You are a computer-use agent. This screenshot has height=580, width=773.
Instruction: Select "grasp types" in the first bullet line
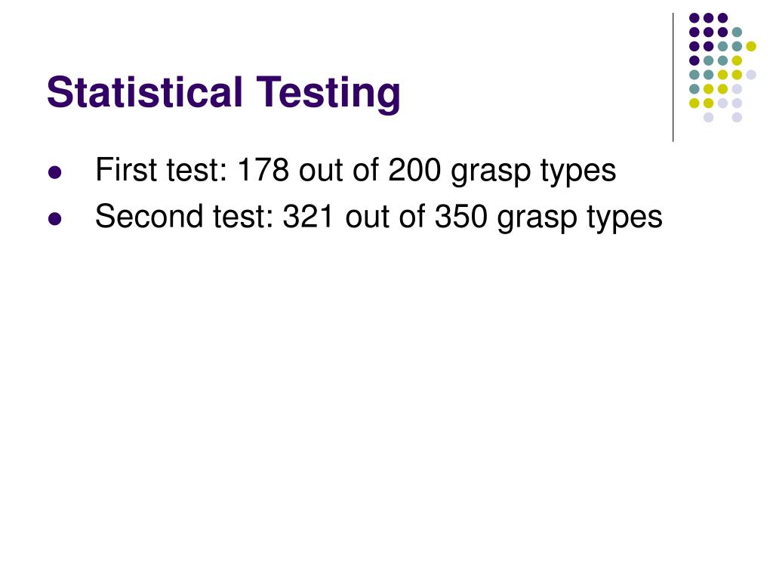pyautogui.click(x=534, y=173)
